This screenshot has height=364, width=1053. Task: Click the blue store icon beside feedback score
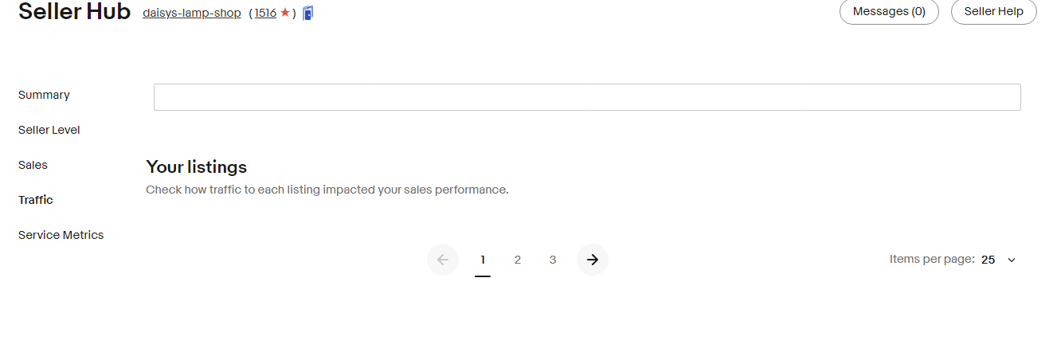point(308,13)
